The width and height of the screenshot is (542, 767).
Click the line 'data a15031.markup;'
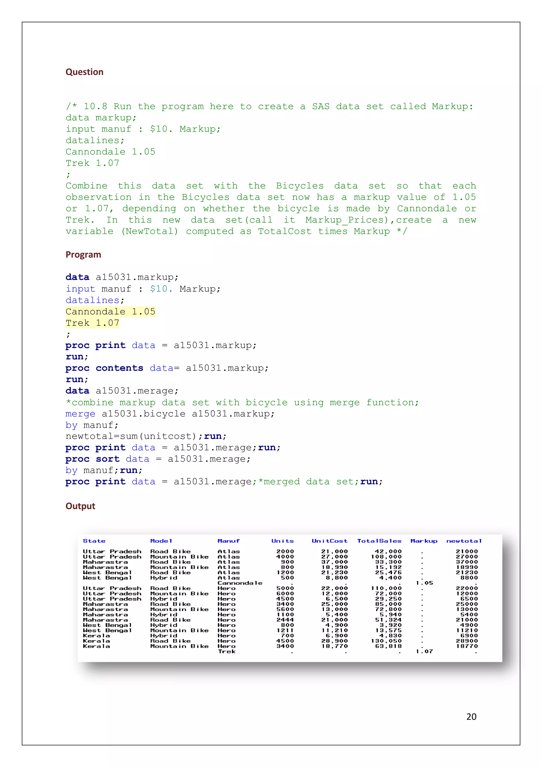pyautogui.click(x=122, y=277)
